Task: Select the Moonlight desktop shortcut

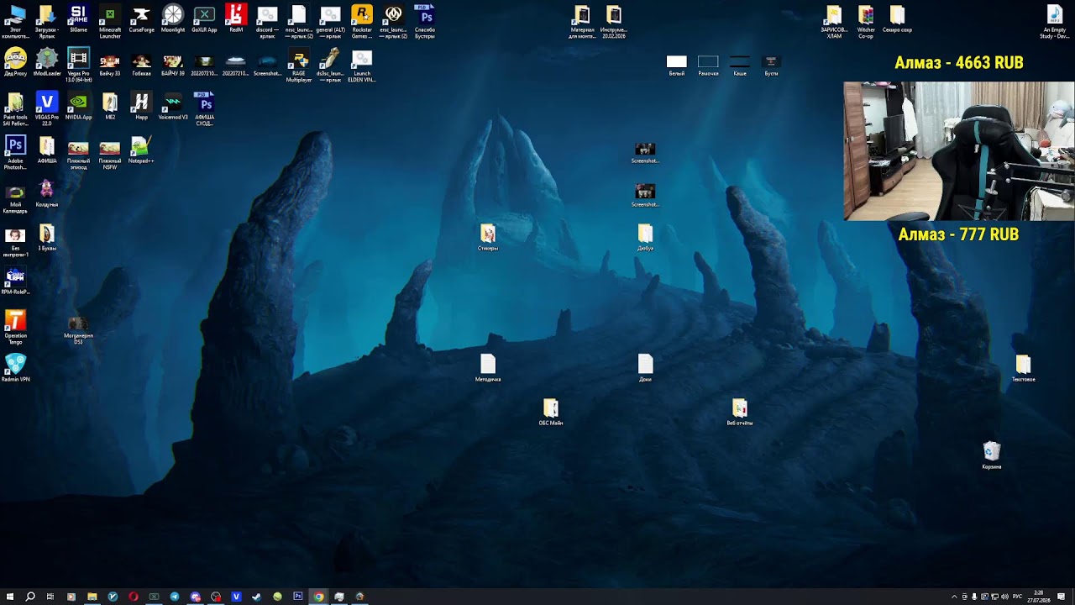Action: (173, 19)
